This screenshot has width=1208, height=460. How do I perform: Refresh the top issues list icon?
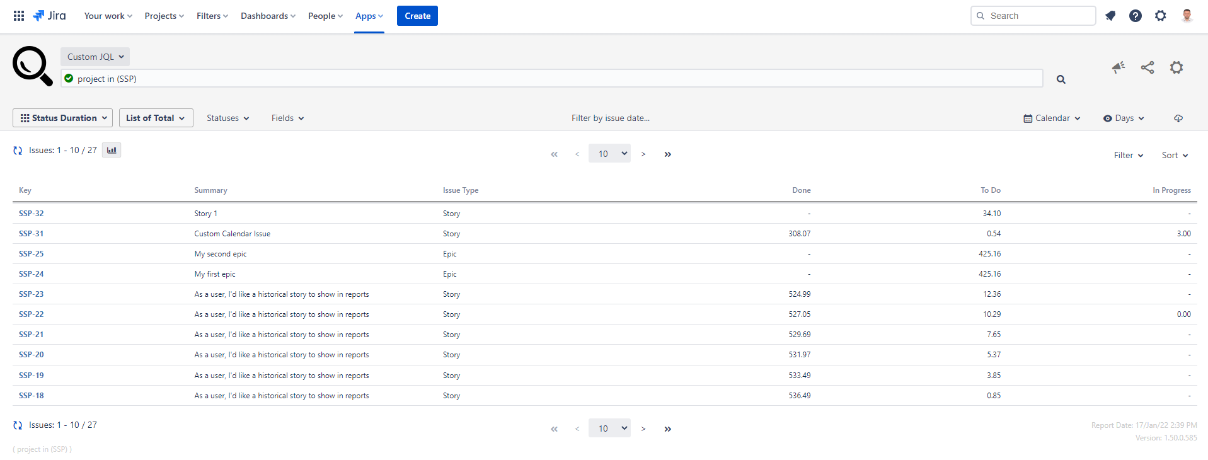[18, 151]
